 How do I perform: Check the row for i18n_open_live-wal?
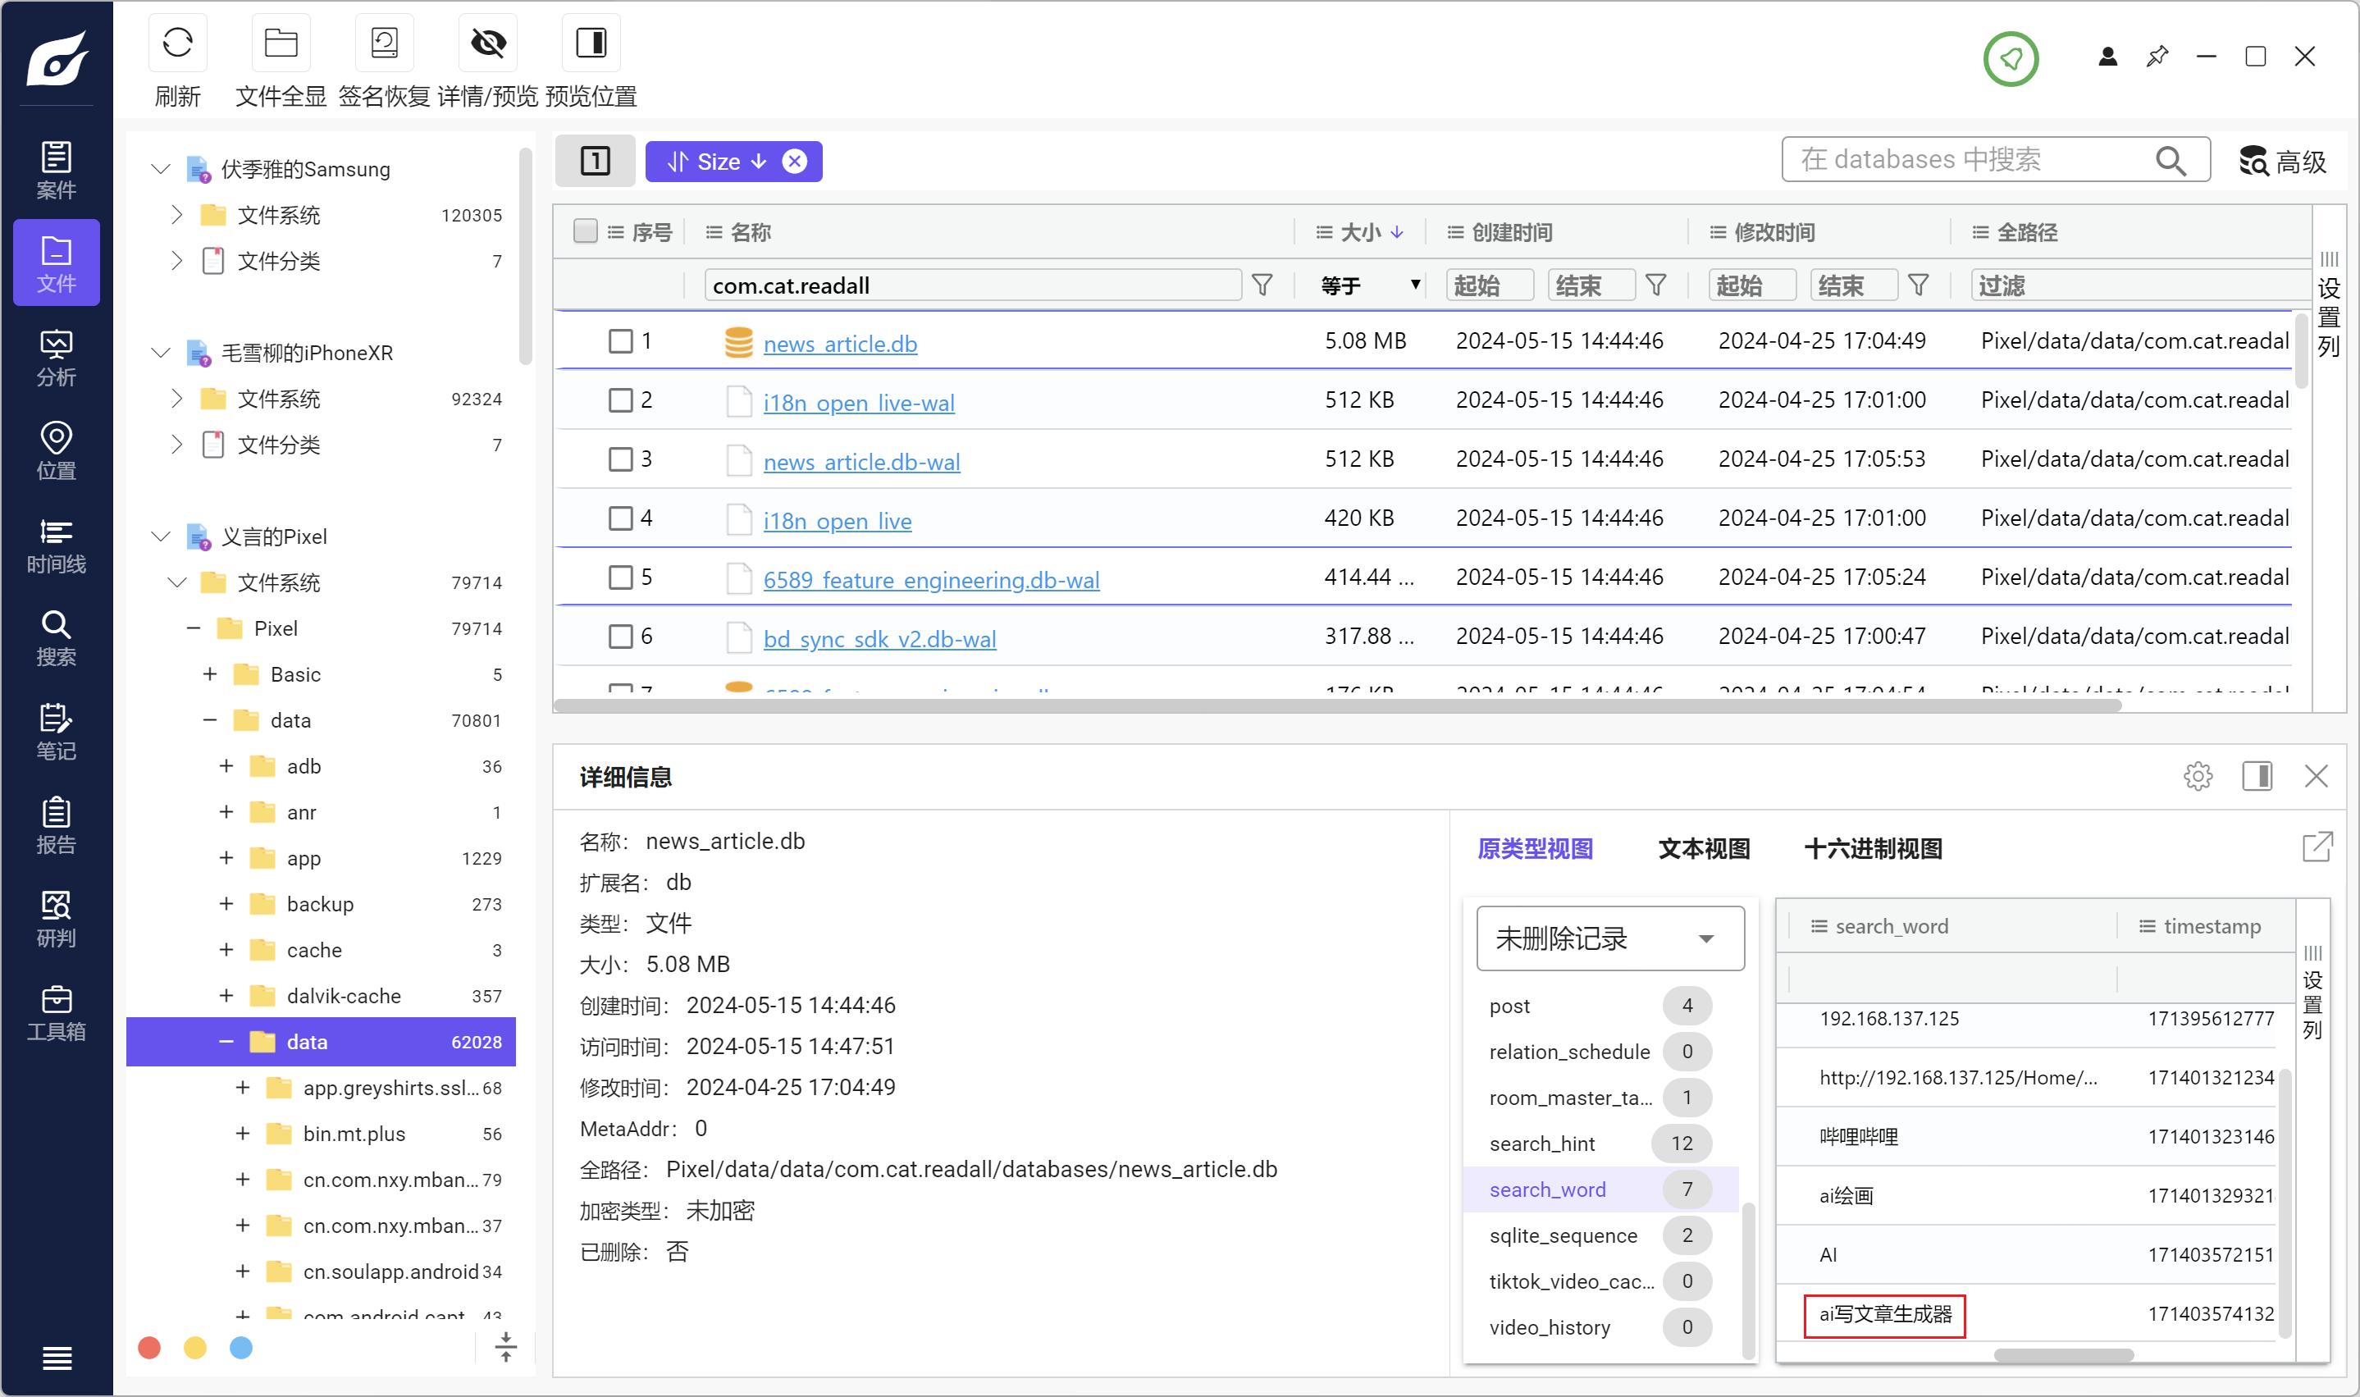(x=620, y=400)
